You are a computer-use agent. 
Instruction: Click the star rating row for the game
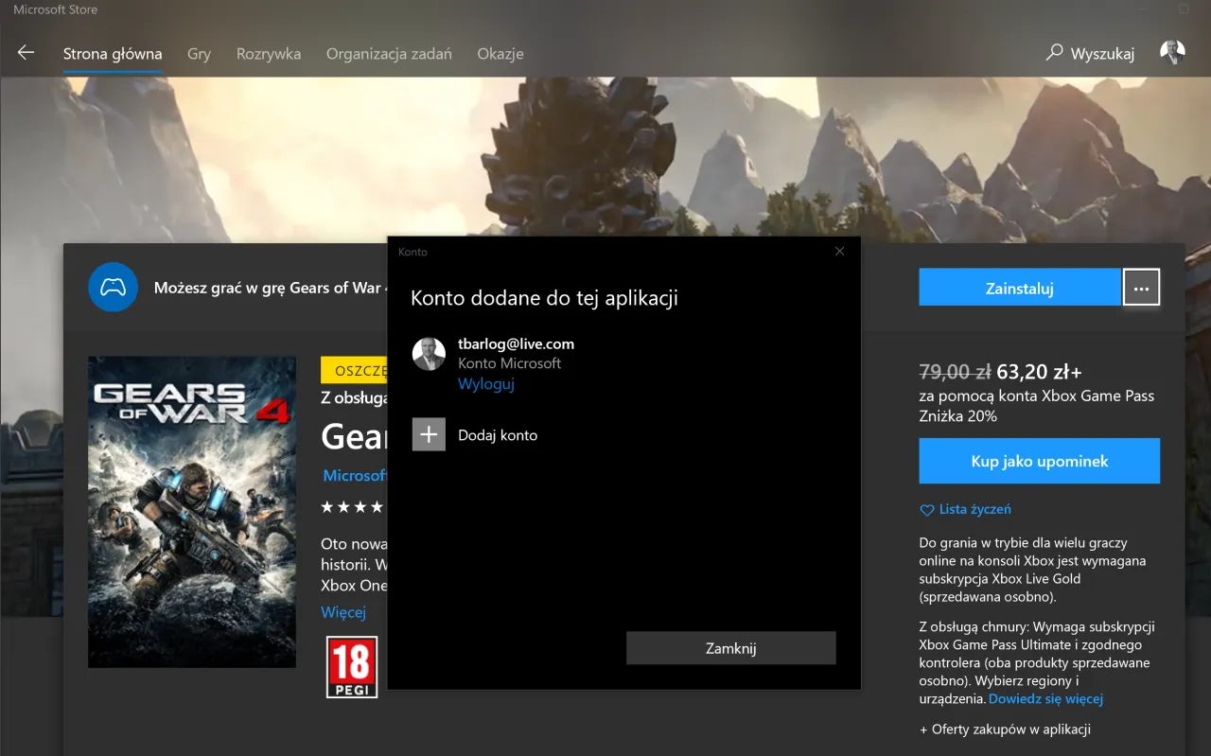click(352, 507)
